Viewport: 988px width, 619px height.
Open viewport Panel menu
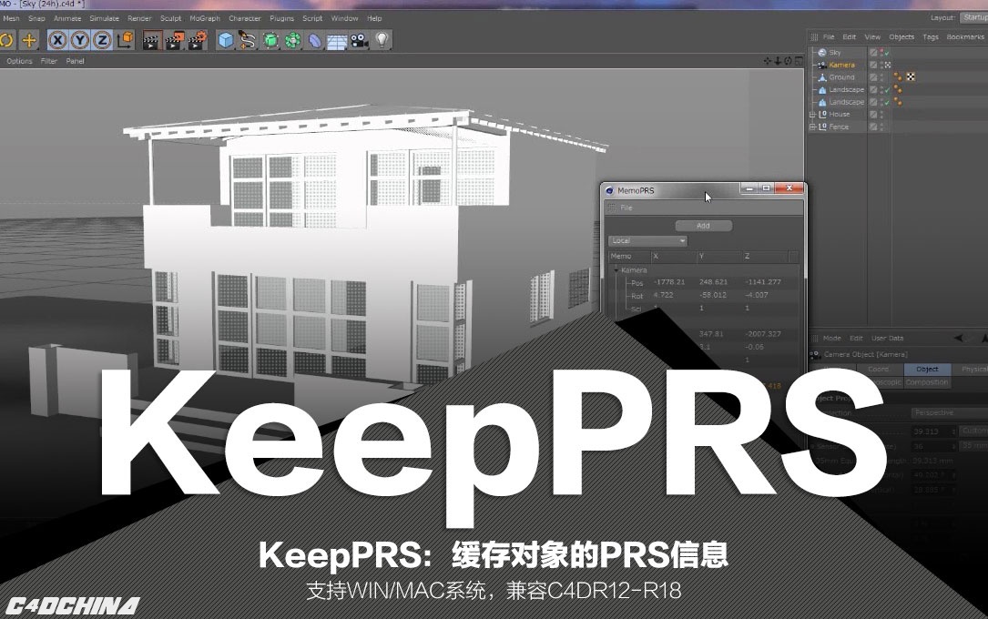75,61
